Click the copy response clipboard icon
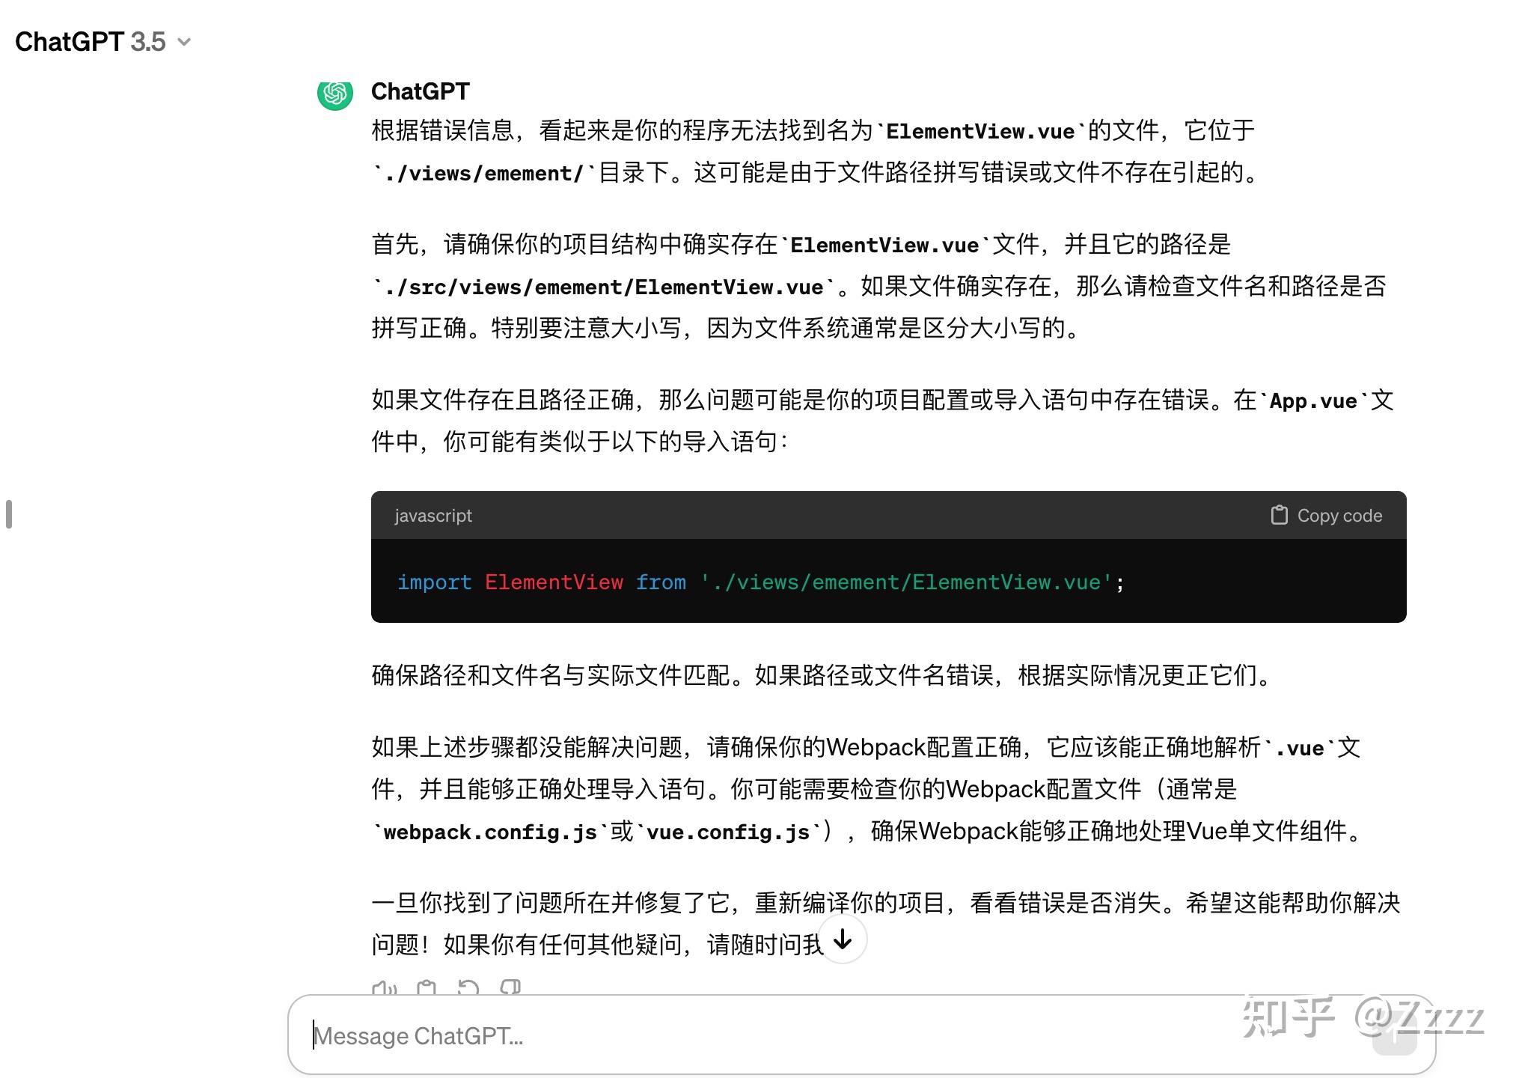Viewport: 1522px width, 1078px height. point(427,988)
